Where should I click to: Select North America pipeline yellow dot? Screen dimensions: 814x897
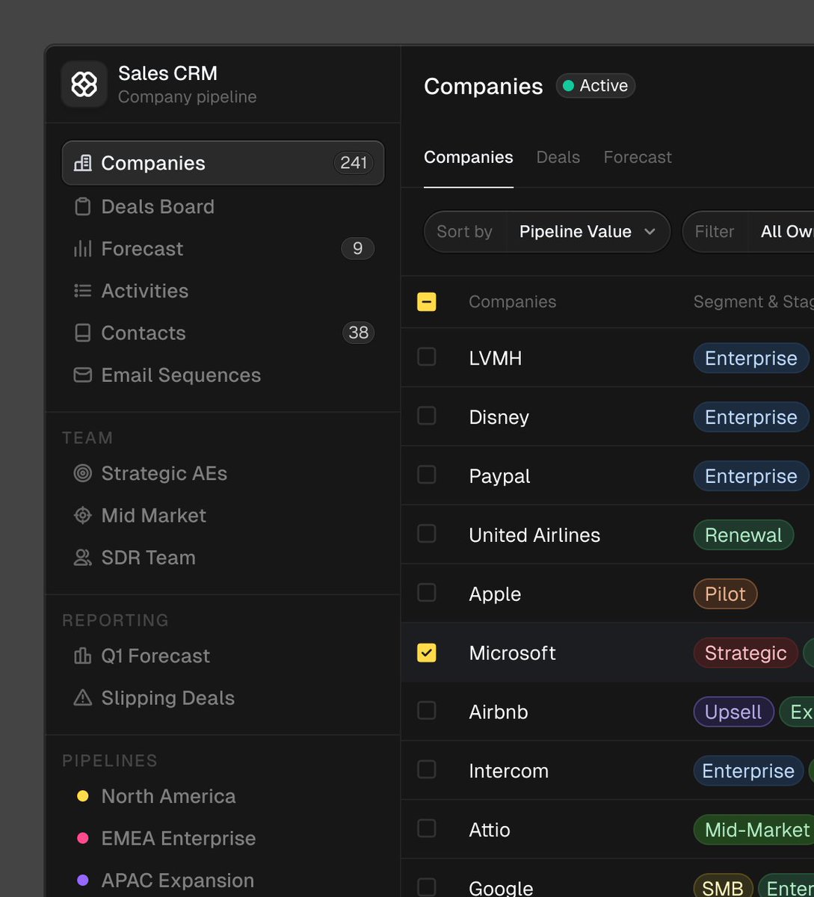83,796
